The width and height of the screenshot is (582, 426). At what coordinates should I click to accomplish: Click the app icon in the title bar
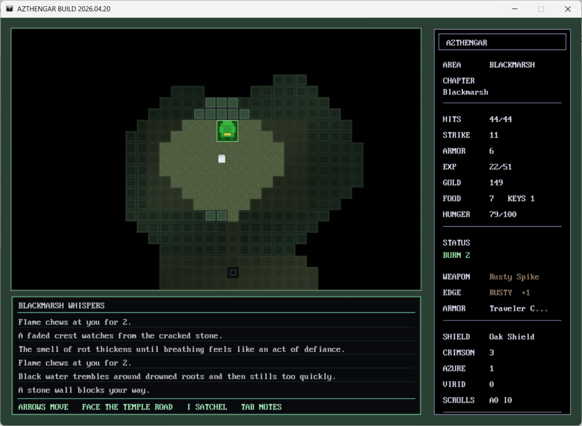point(10,9)
